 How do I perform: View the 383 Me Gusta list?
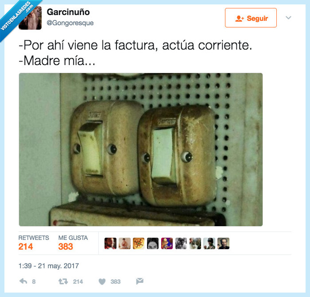[x=73, y=243]
